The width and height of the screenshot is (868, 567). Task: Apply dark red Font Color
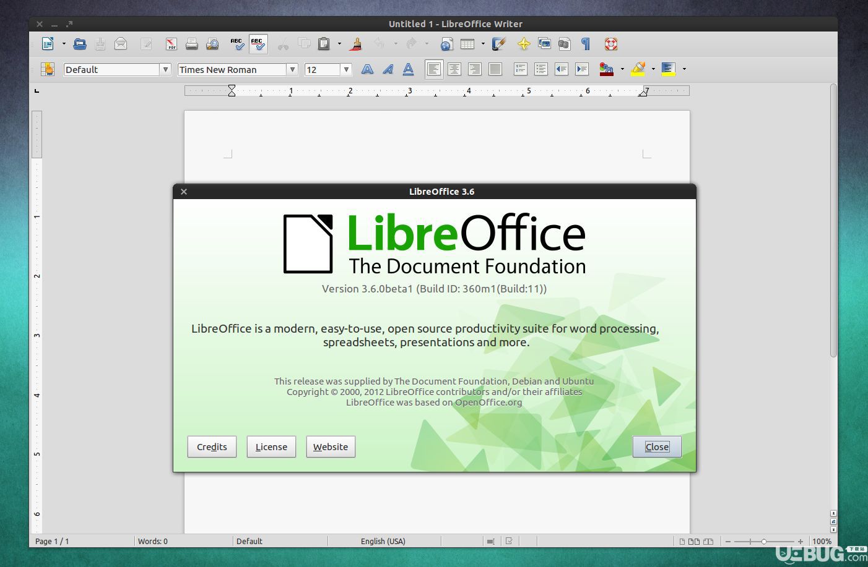tap(606, 69)
